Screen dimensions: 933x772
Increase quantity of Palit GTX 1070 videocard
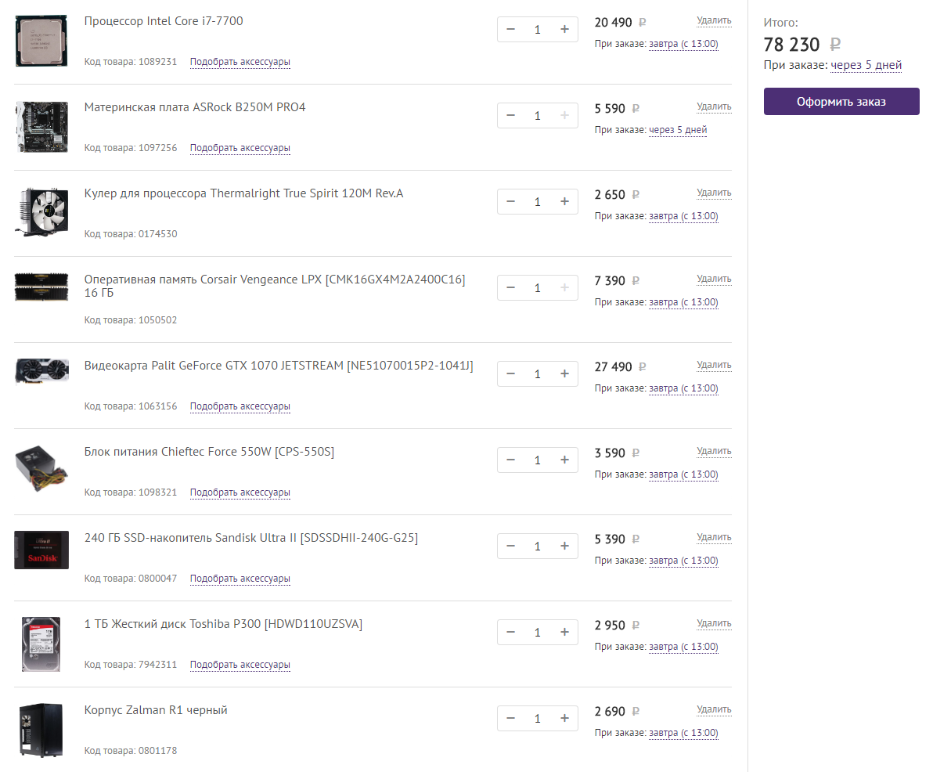pos(564,374)
